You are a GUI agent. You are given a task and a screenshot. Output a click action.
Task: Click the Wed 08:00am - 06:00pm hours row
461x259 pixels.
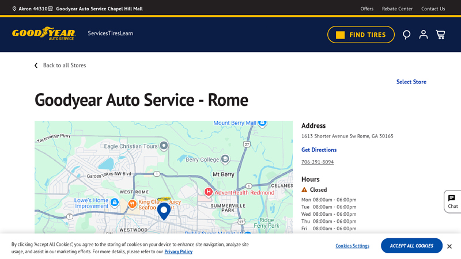coord(328,214)
